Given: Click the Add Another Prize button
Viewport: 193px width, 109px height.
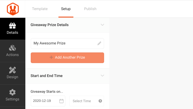Looking at the screenshot, I should coord(67,58).
